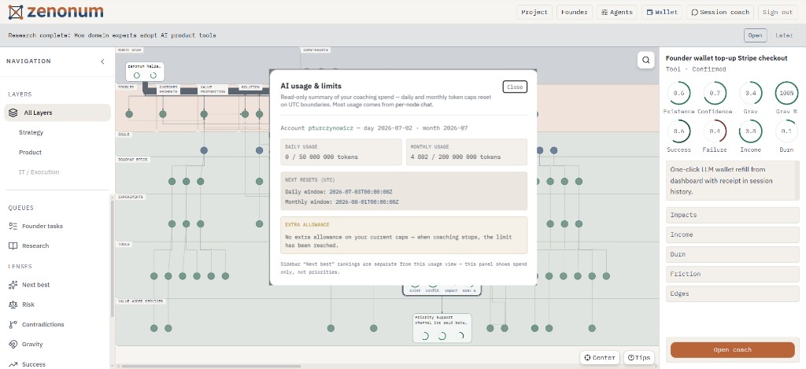Select the Contradictions lens icon
Image resolution: width=806 pixels, height=369 pixels.
pyautogui.click(x=13, y=324)
